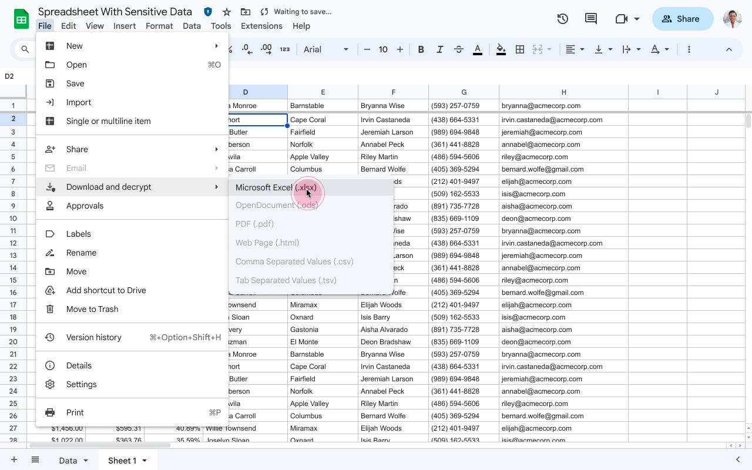Choose Labels in File menu
This screenshot has height=470, width=752.
click(132, 234)
